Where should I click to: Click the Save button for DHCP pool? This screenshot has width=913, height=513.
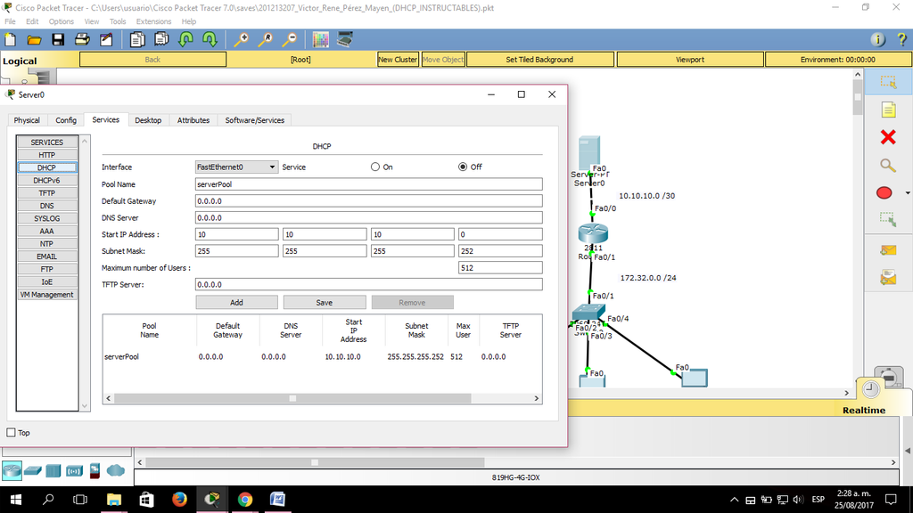coord(325,303)
